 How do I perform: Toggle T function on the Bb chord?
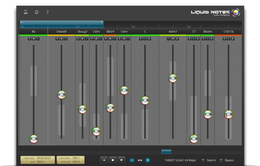(x=29, y=39)
